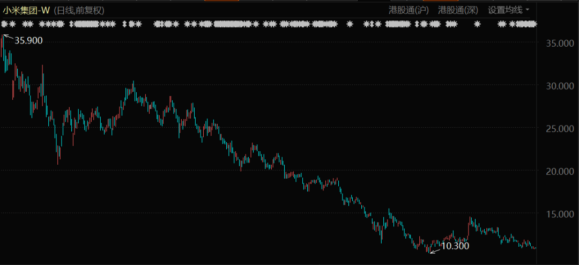Click the final candlestick at chart's right end

click(x=535, y=248)
